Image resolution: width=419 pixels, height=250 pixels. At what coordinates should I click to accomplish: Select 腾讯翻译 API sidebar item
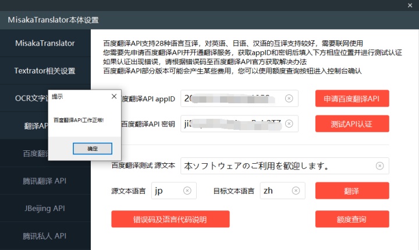pyautogui.click(x=45, y=181)
